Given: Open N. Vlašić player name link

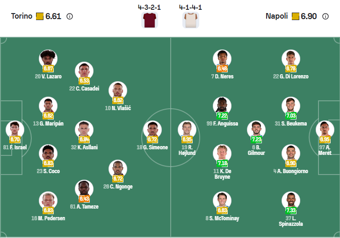Looking at the screenshot, I should (x=118, y=108).
